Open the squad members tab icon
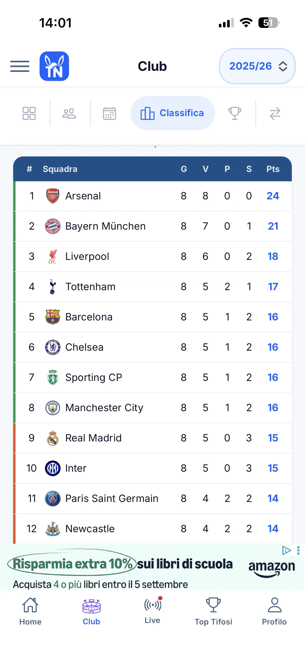The height and width of the screenshot is (661, 305). 69,113
